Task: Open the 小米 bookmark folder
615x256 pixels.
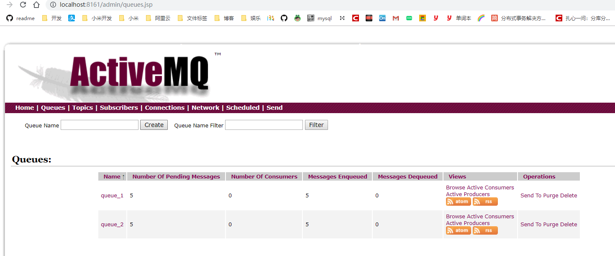Action: 129,18
